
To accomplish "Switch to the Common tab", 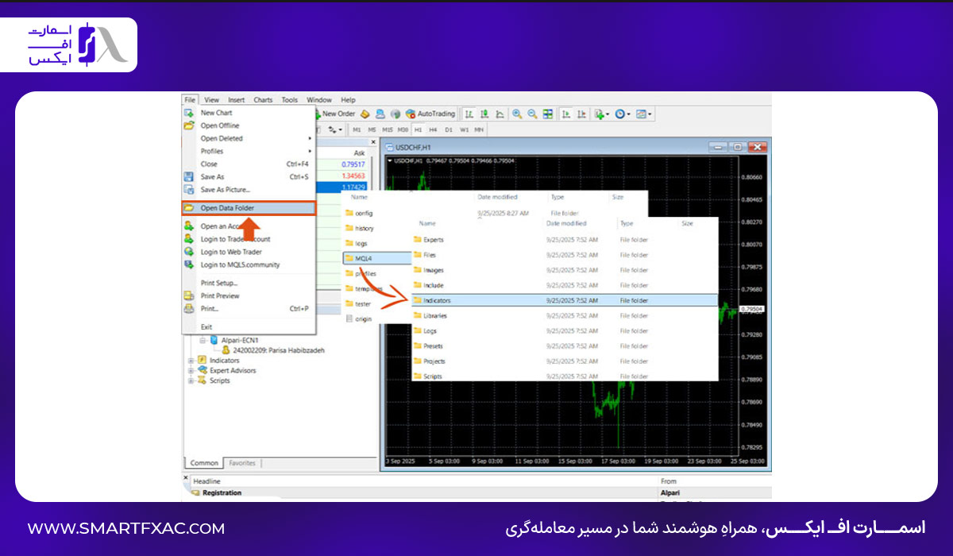I will 204,462.
